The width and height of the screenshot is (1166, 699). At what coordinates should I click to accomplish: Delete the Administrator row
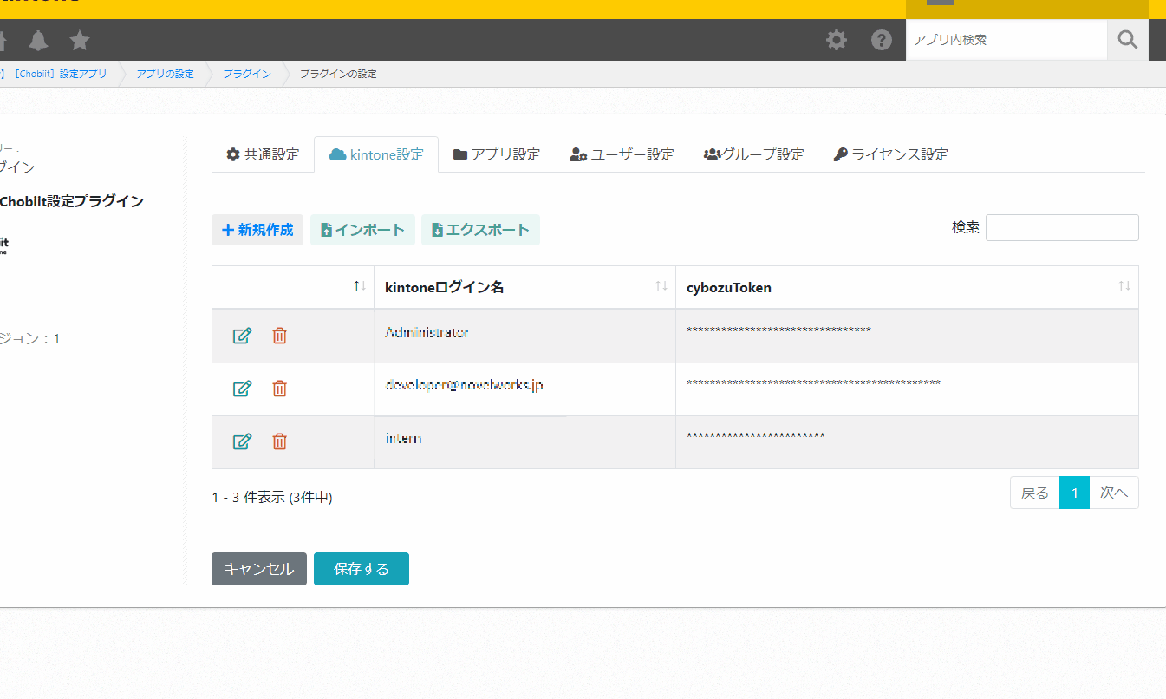pyautogui.click(x=279, y=336)
